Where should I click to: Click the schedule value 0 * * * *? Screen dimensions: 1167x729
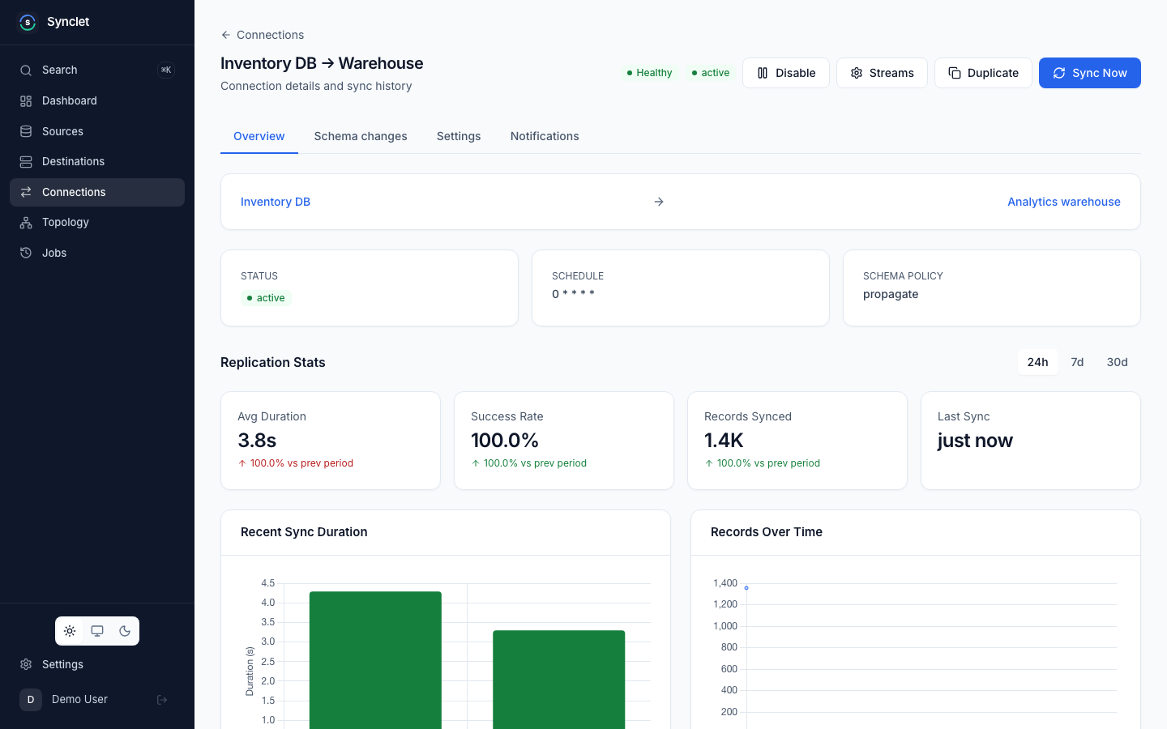574,294
